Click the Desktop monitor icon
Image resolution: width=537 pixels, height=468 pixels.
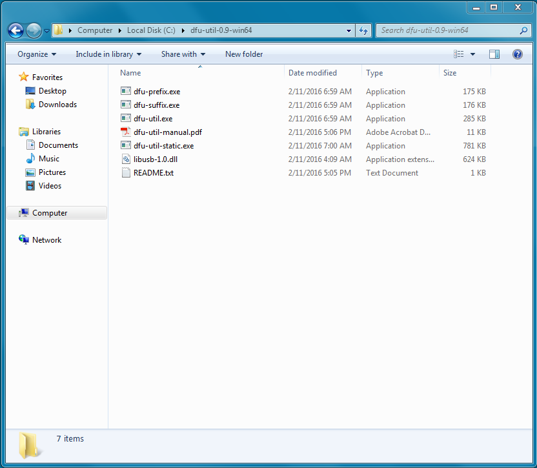click(x=30, y=91)
